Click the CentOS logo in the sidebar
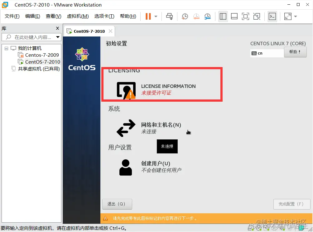 pos(82,59)
